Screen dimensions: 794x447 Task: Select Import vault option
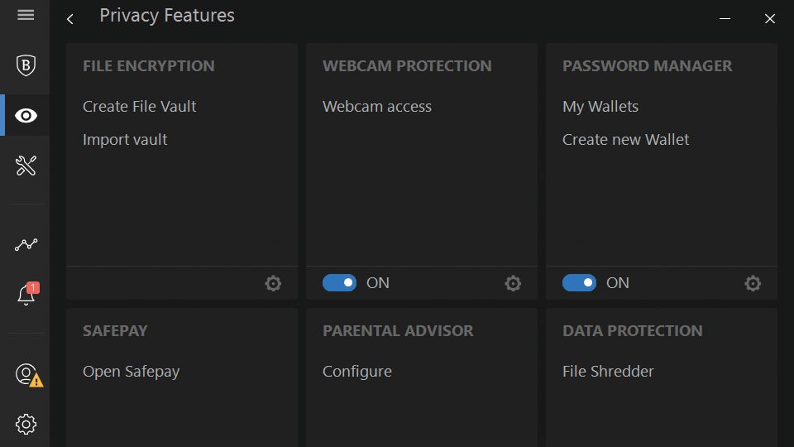(x=125, y=140)
